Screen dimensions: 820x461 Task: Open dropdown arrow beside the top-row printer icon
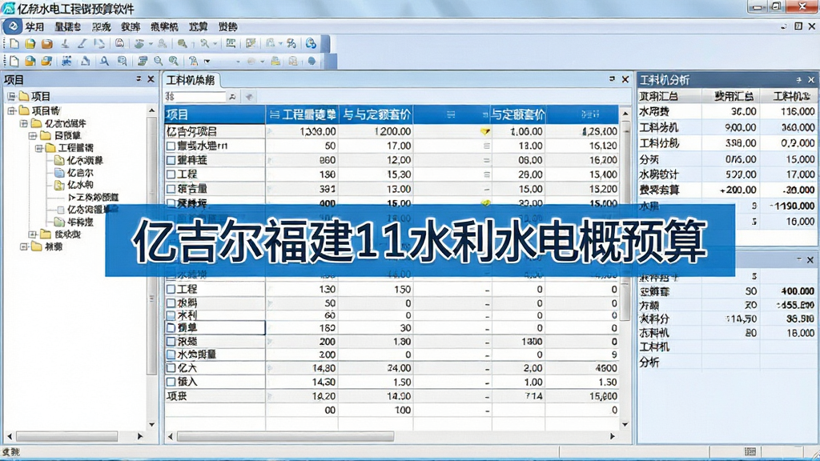(281, 44)
